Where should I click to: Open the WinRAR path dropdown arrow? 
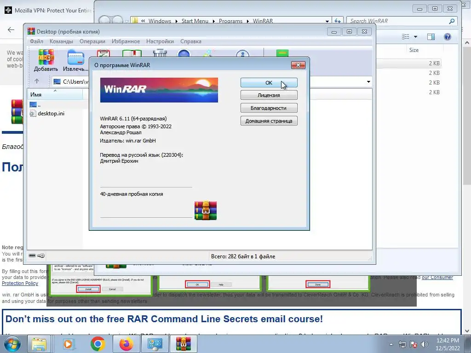tap(368, 82)
